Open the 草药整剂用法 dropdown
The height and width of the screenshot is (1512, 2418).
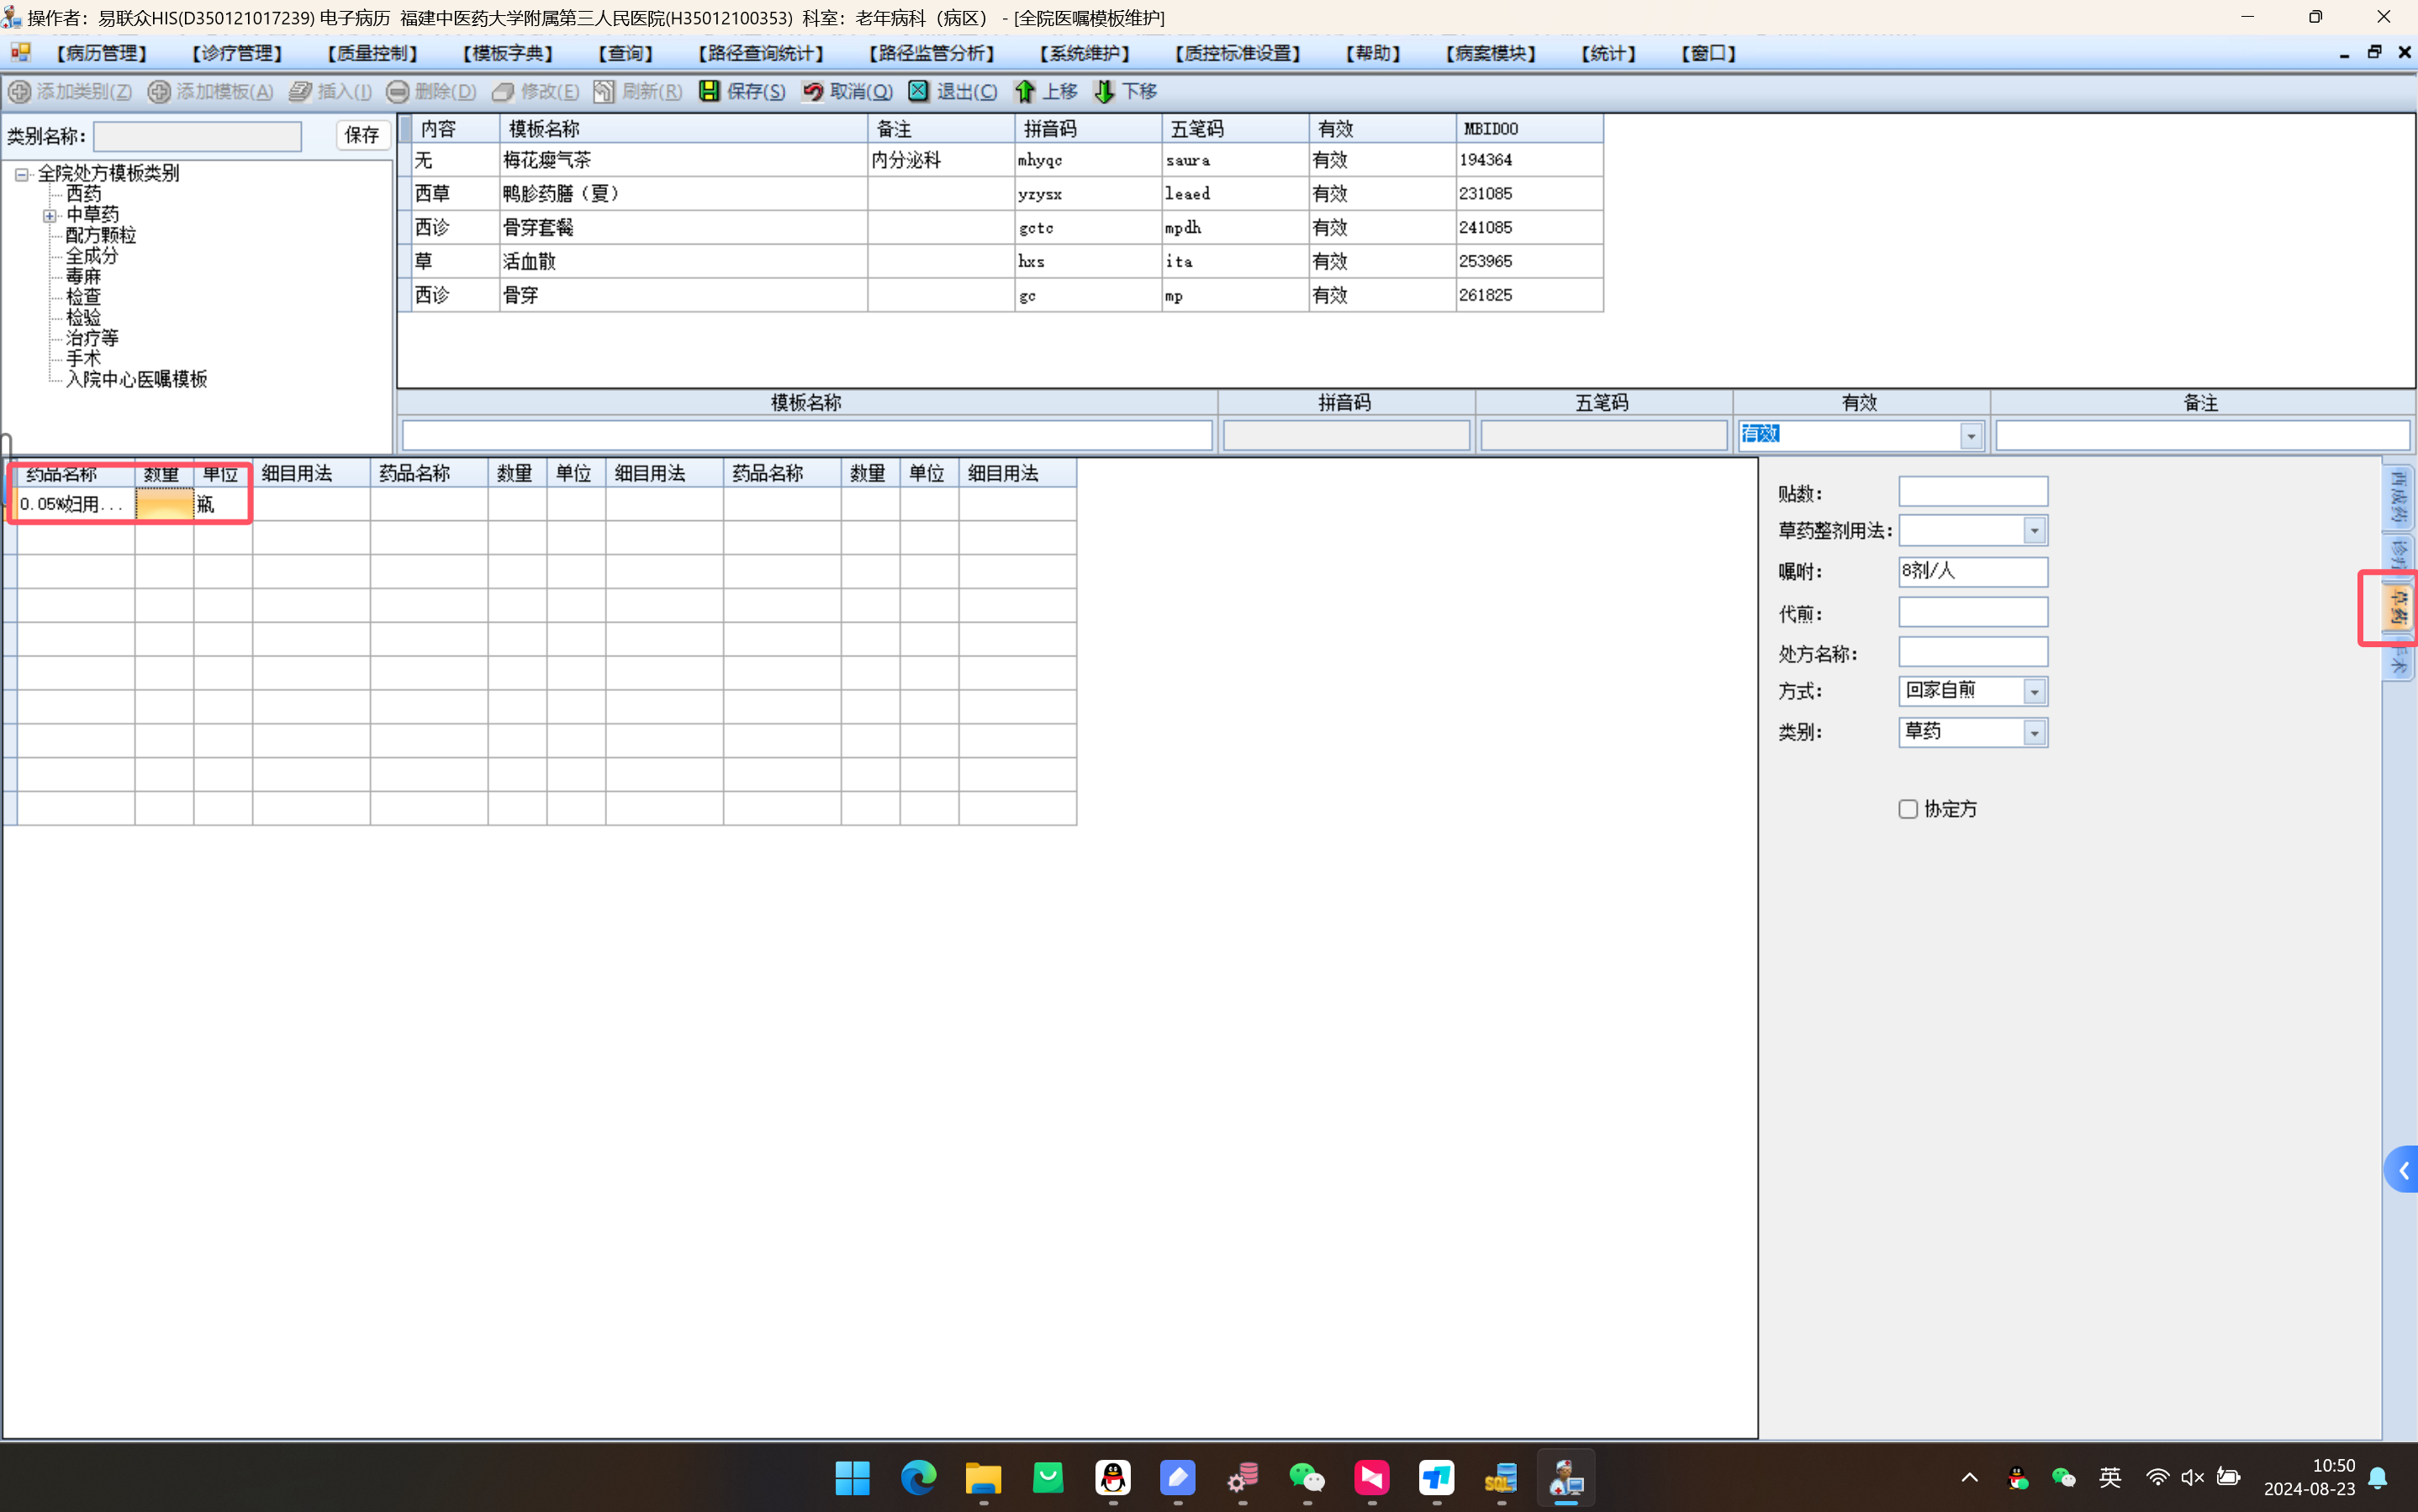pyautogui.click(x=2033, y=531)
